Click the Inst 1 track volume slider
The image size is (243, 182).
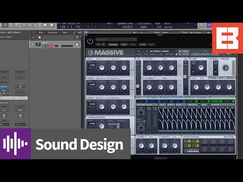click(64, 46)
